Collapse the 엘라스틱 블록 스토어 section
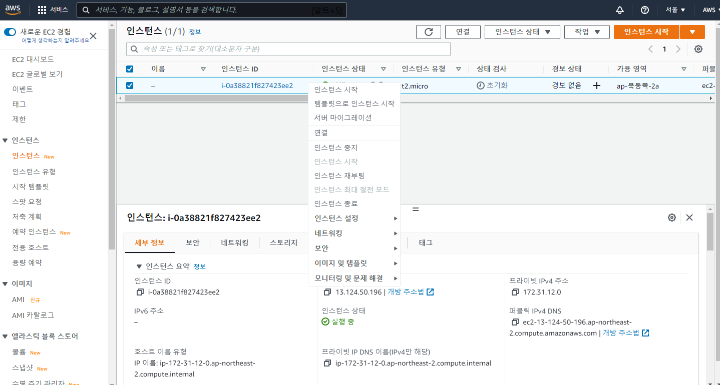The image size is (720, 385). pyautogui.click(x=6, y=336)
